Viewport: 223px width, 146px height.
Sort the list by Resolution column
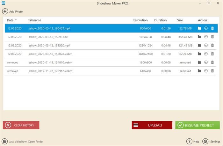(x=140, y=20)
